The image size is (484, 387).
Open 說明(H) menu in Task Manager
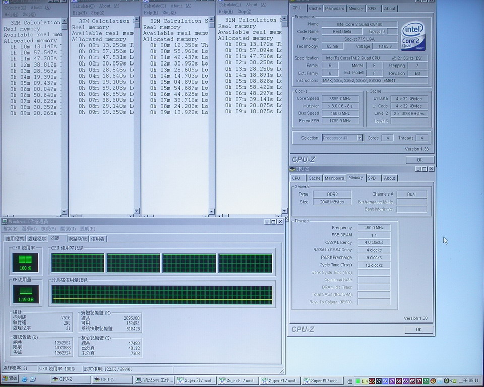(88, 229)
